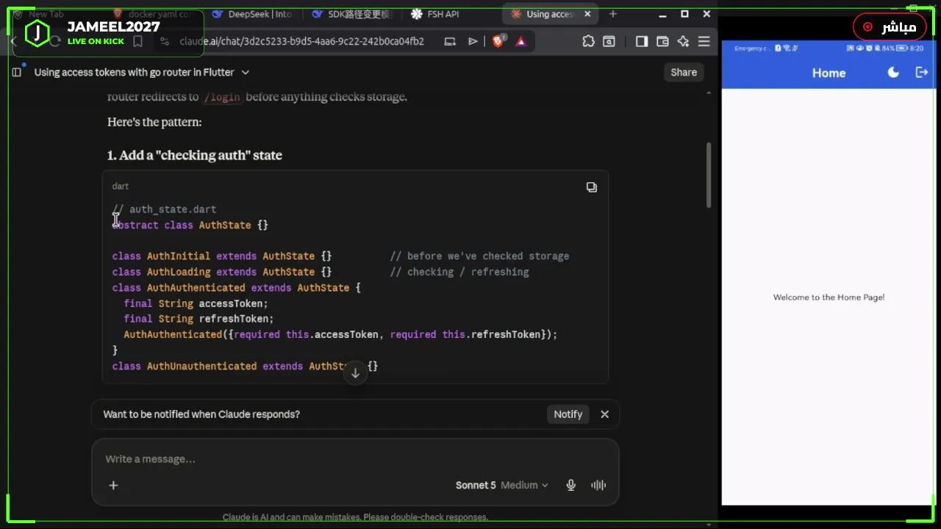The width and height of the screenshot is (941, 529).
Task: Click the text Here's the pattern:
Action: tap(154, 122)
